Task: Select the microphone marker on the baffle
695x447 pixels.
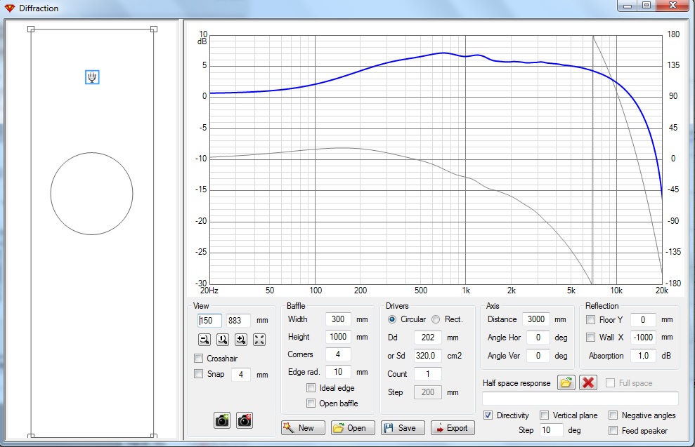Action: point(92,77)
